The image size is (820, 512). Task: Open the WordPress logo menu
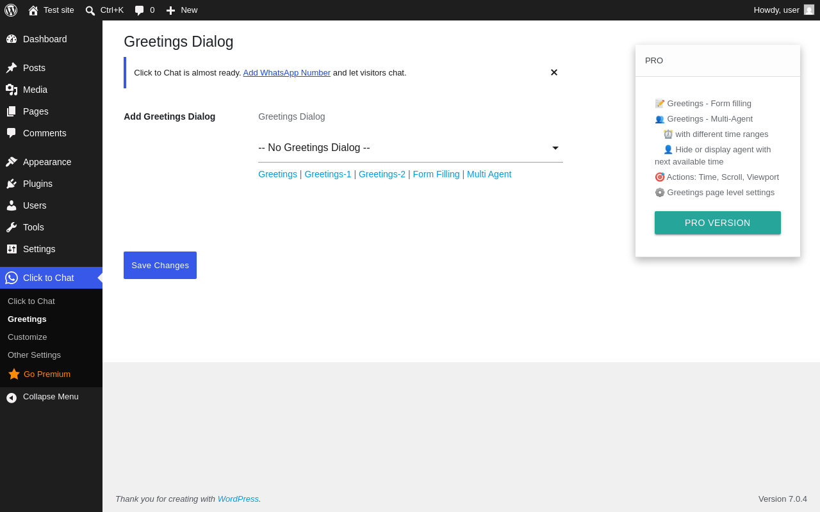11,10
